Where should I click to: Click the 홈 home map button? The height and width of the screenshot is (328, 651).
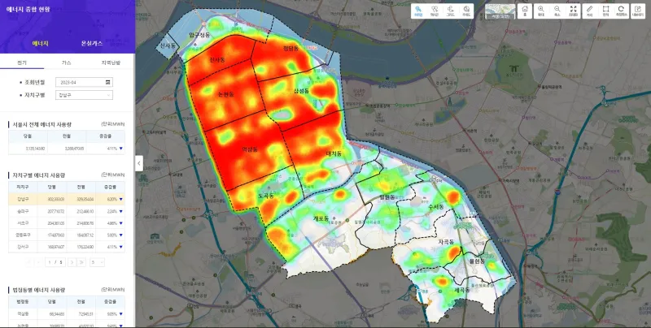coord(526,10)
